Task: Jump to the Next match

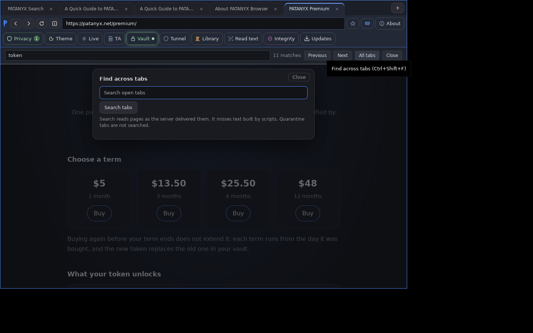Action: pos(342,55)
